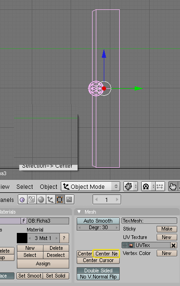Screen dimensions: 180x286
Task: Click the UVTex layer name field
Action: coord(152,245)
